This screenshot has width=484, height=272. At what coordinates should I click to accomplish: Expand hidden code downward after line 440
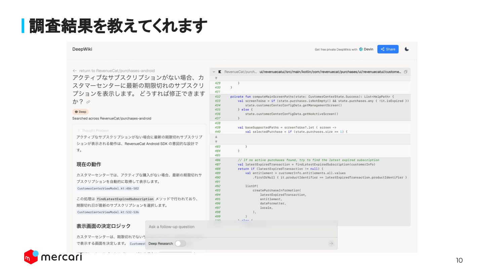[x=216, y=137]
